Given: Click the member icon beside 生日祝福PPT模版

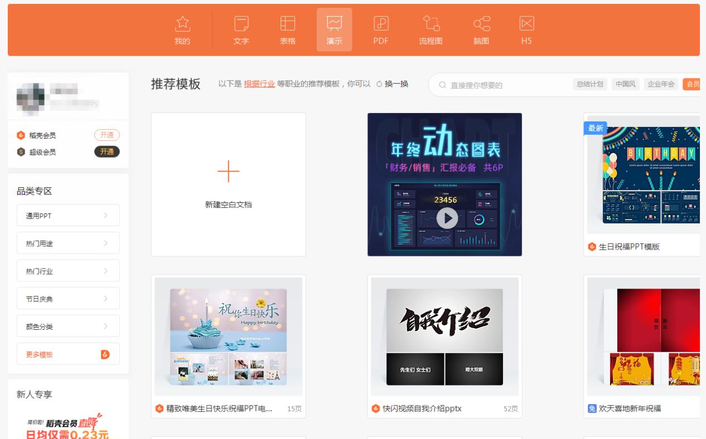Looking at the screenshot, I should click(x=592, y=247).
